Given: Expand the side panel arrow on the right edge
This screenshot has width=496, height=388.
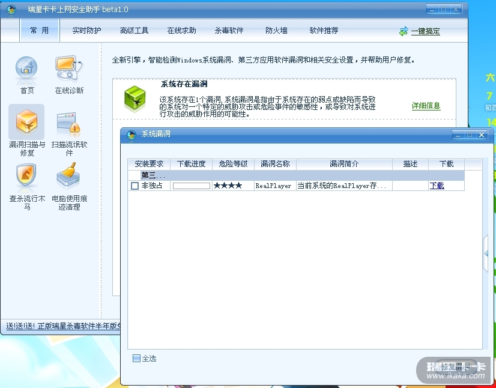Looking at the screenshot, I should coord(486,253).
